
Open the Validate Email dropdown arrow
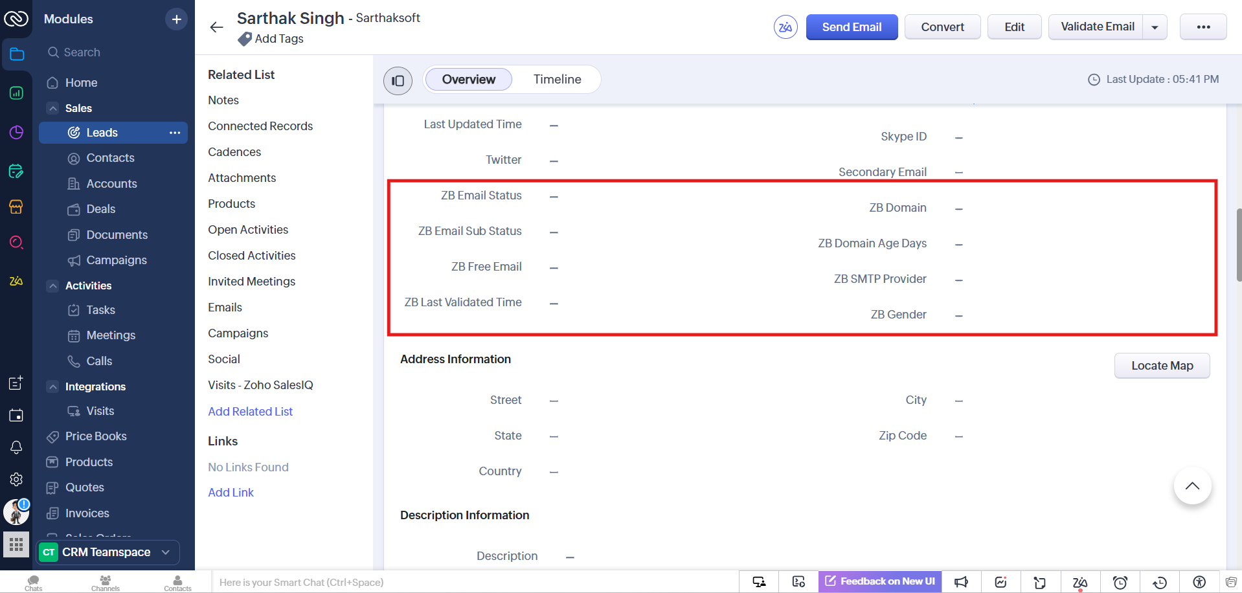(x=1155, y=27)
